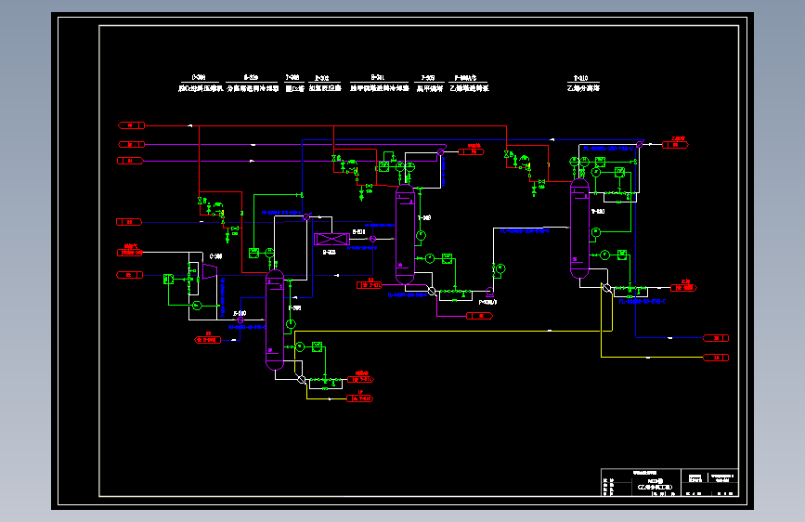Select the green instrument circle below the compressor
Viewport: 805px width, 522px height.
point(197,306)
